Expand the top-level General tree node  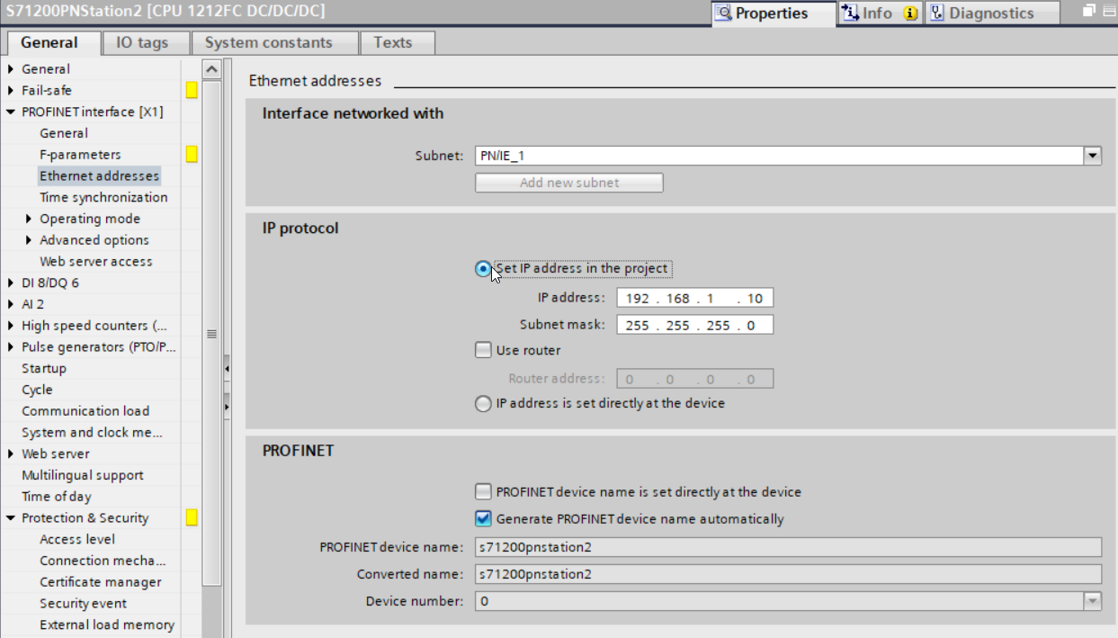[12, 69]
